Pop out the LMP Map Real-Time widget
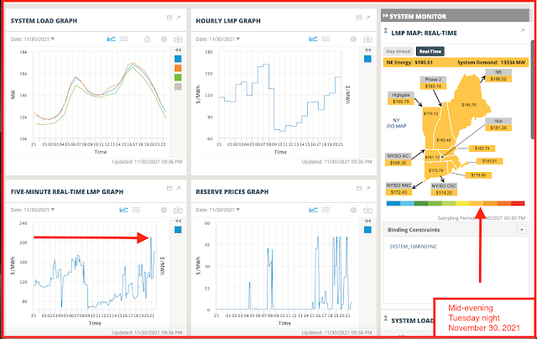Screen dimensions: 537x339 click(522, 31)
